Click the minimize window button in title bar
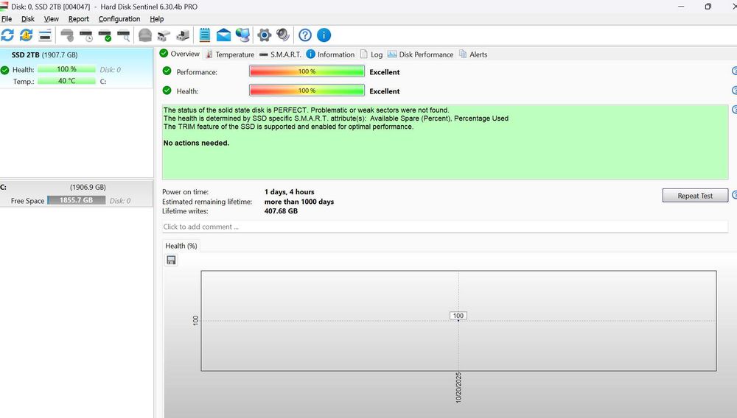 681,7
